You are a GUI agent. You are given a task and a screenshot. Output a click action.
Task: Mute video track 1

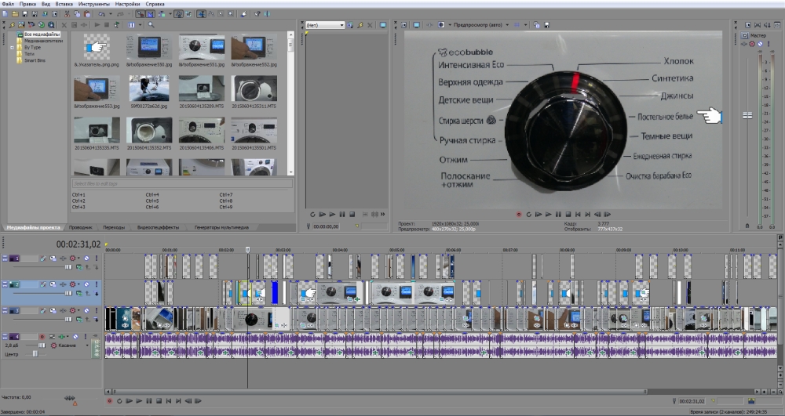tap(86, 259)
